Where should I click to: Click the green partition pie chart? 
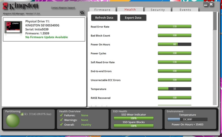coord(13,121)
